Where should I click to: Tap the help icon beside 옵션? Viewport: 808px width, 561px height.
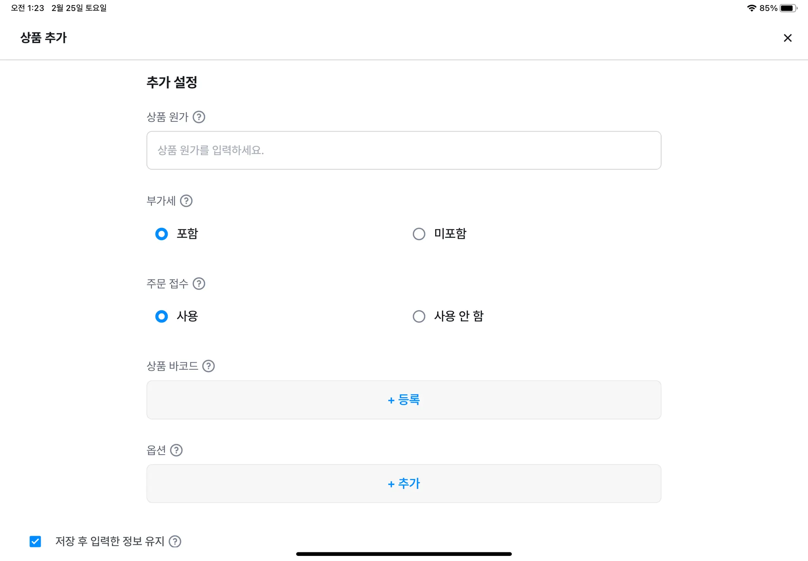point(176,450)
